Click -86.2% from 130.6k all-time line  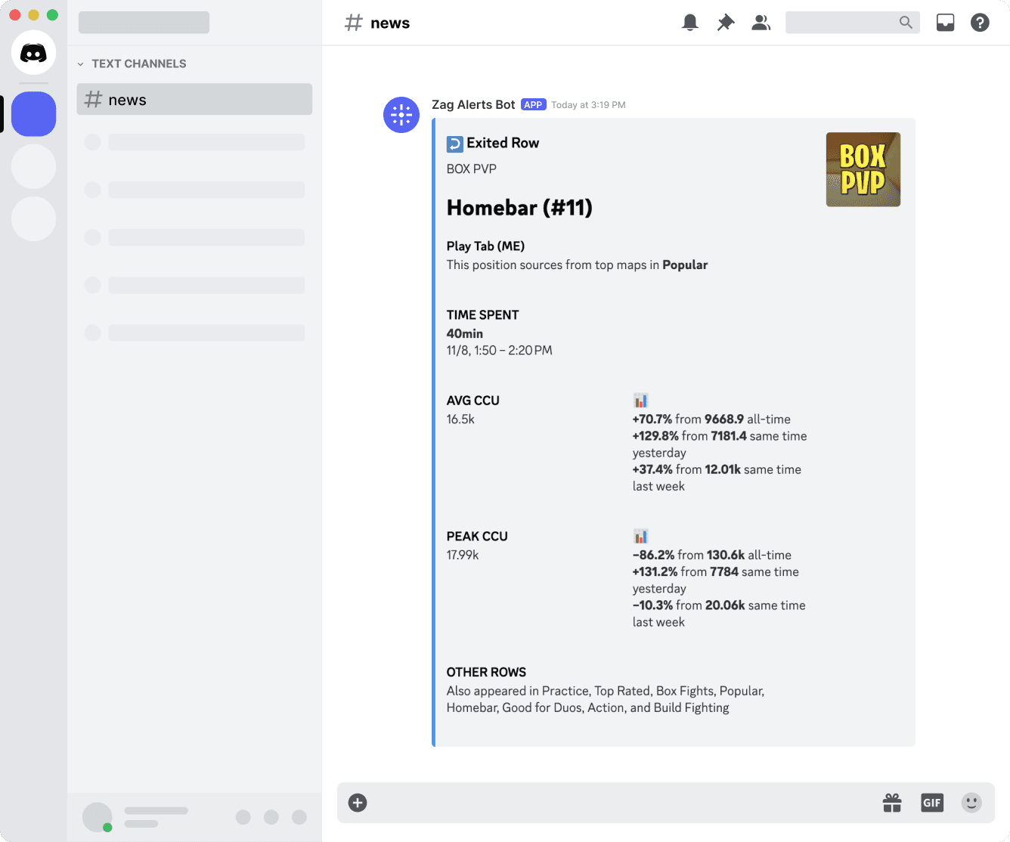(x=712, y=555)
